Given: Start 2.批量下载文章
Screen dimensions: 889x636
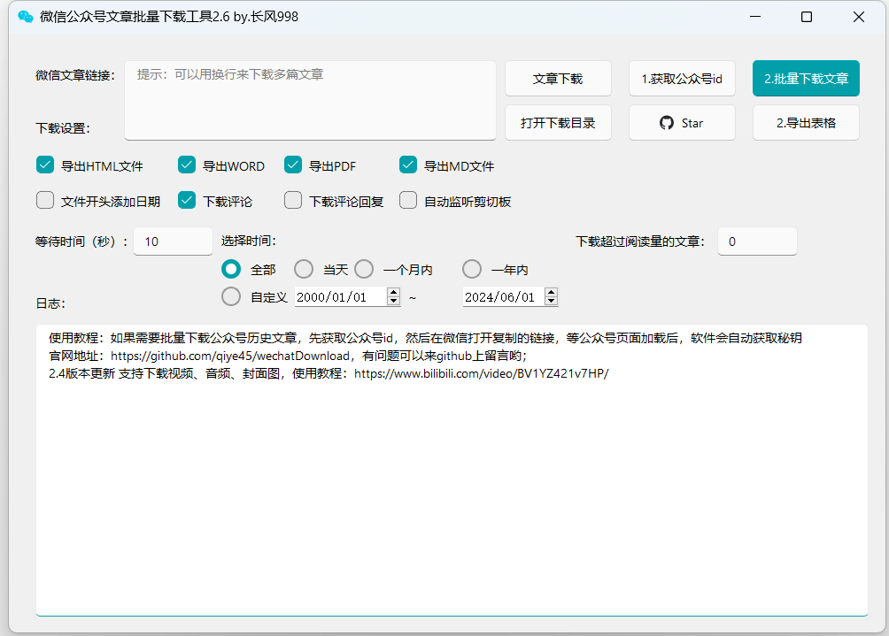Looking at the screenshot, I should [x=807, y=79].
